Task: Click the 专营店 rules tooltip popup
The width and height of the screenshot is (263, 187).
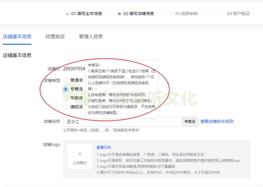Action: click(x=122, y=89)
